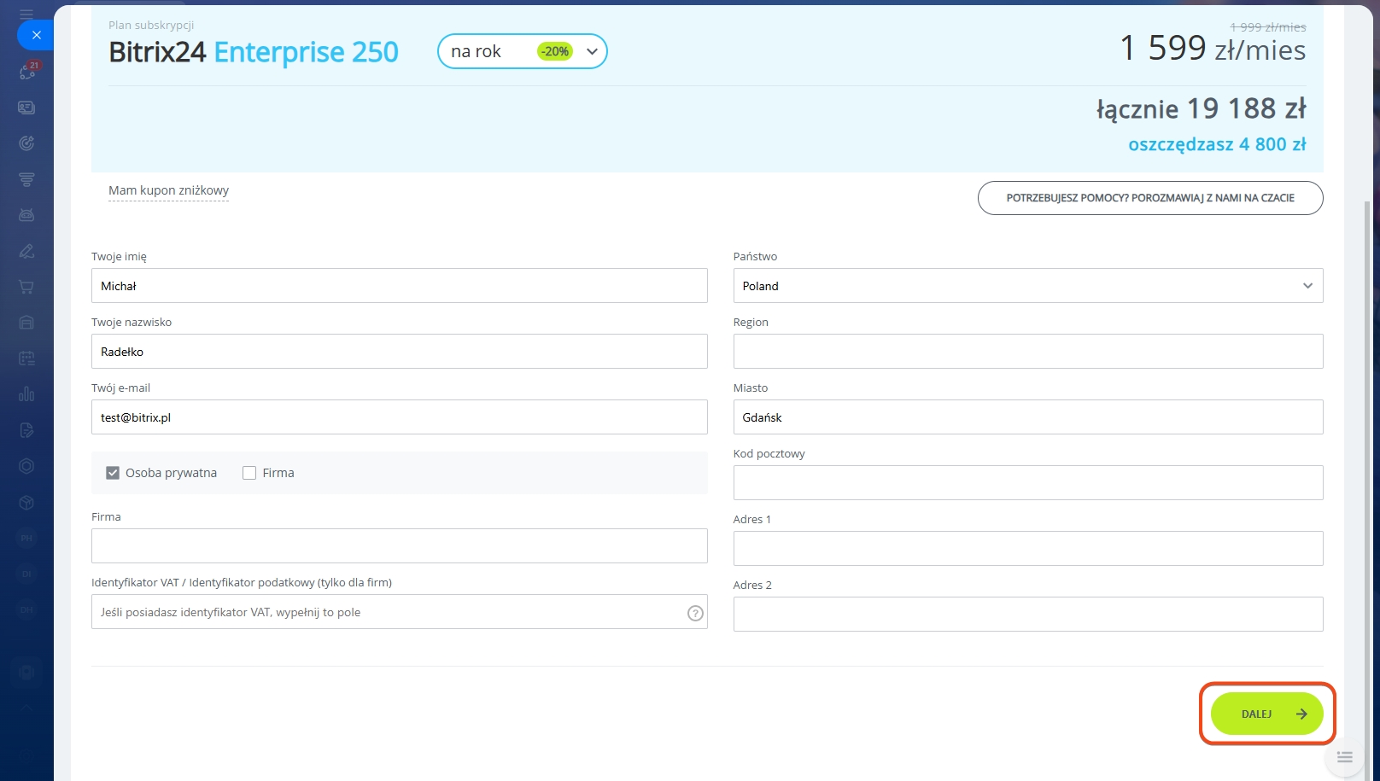Open the pen signature icon in sidebar
The height and width of the screenshot is (781, 1380).
coord(26,251)
